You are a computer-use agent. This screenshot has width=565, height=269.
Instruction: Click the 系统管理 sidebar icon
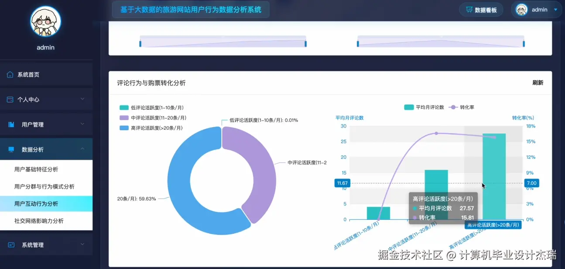click(11, 244)
